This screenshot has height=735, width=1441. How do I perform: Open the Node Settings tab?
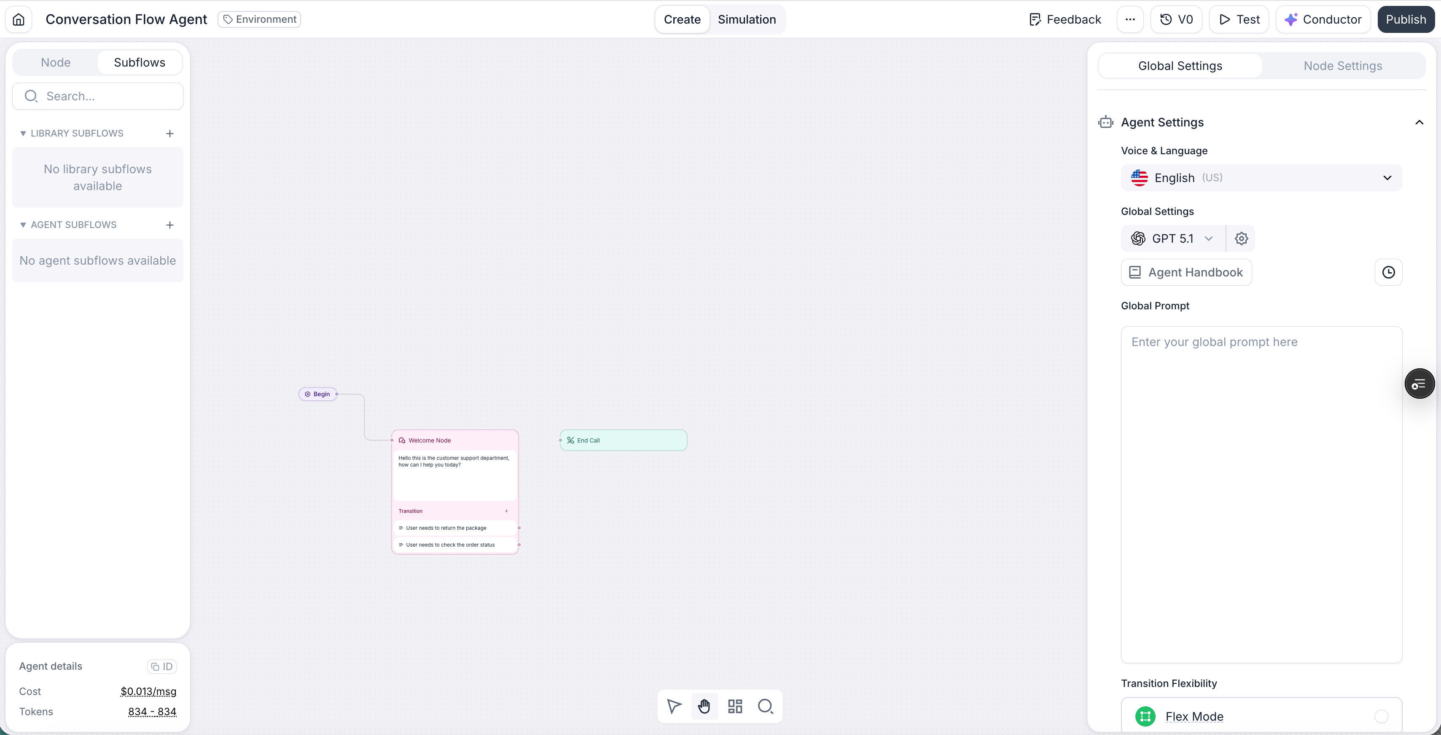click(1342, 66)
